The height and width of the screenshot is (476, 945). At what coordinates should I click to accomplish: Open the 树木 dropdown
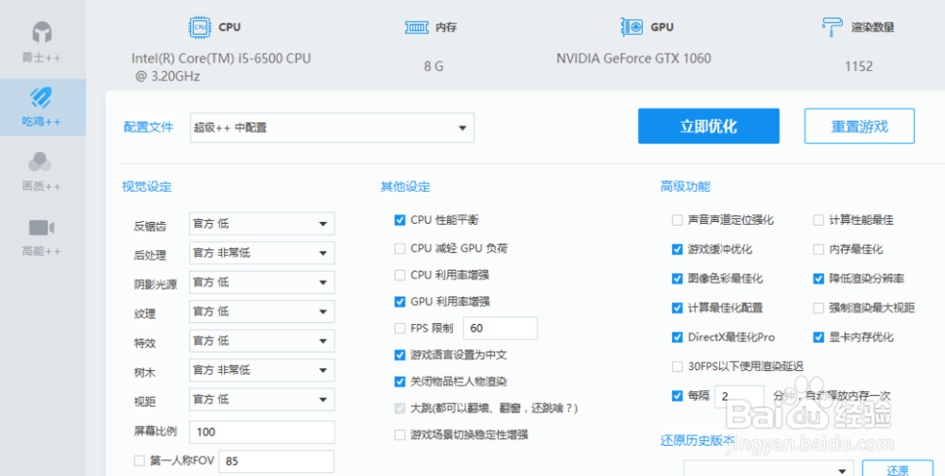coord(262,370)
